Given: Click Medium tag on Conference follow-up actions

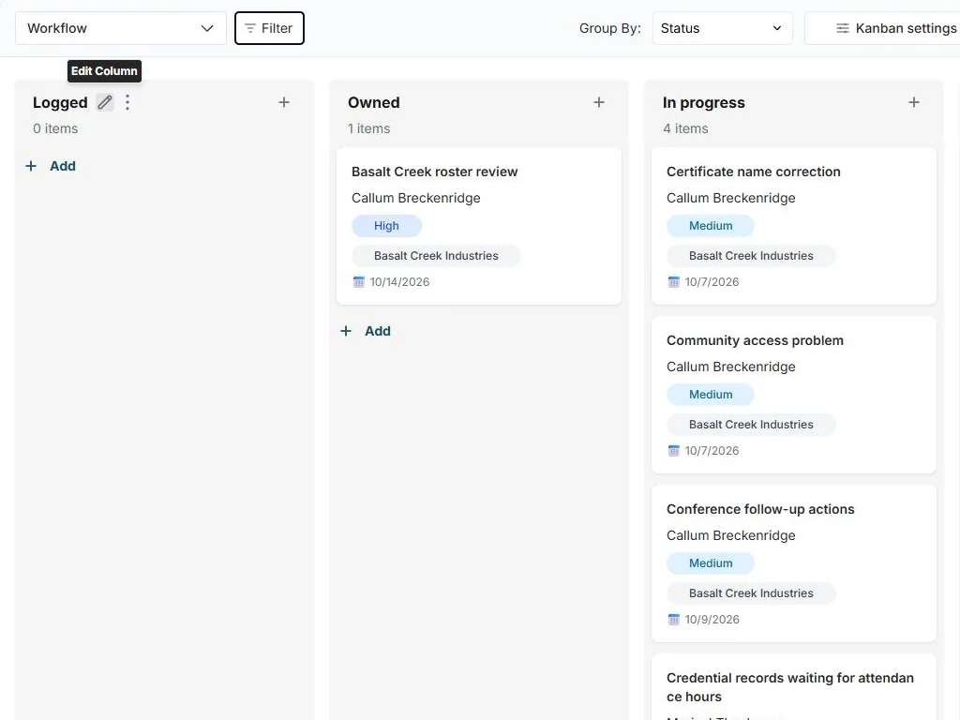Looking at the screenshot, I should [711, 563].
